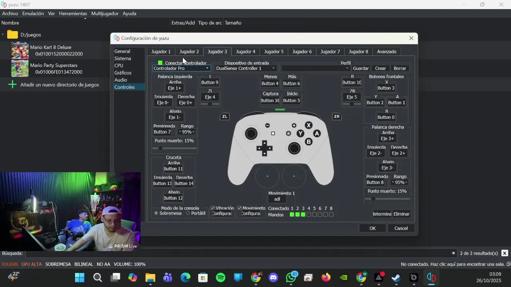Clear the search field with X button
The image size is (511, 287).
tap(505, 253)
